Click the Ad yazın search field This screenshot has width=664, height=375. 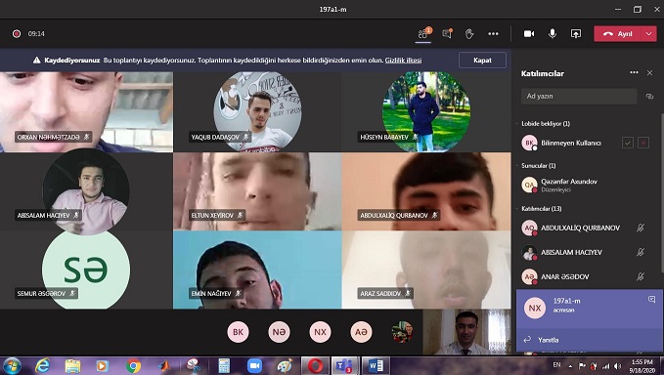click(x=579, y=97)
